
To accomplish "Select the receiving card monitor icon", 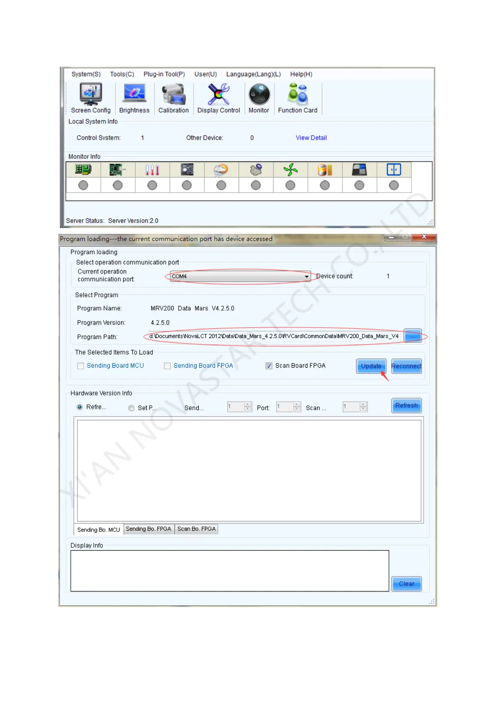I will 118,170.
